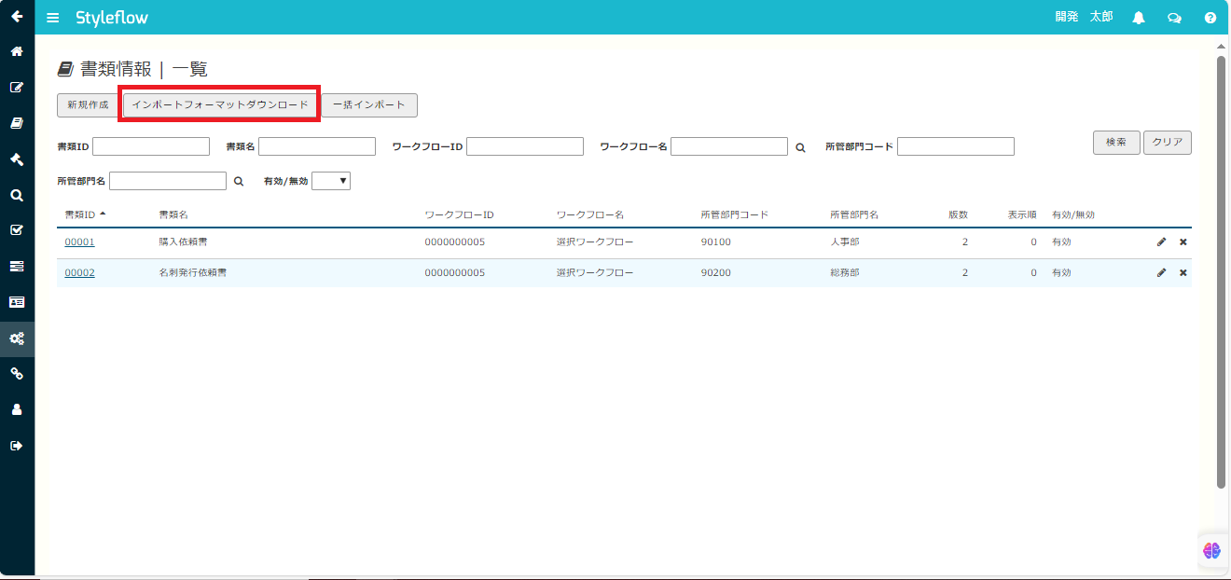Delete row 00001 with X icon
1231x580 pixels.
point(1183,242)
